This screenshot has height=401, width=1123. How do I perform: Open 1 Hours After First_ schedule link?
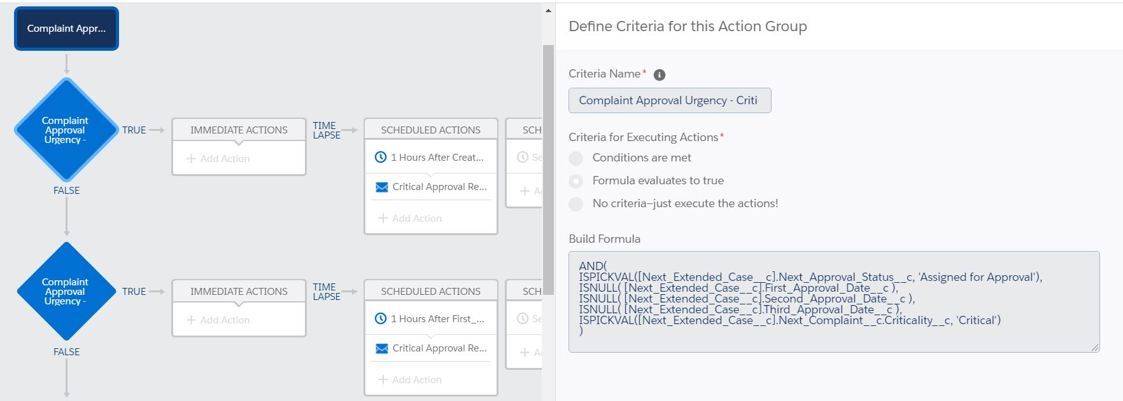tap(437, 318)
